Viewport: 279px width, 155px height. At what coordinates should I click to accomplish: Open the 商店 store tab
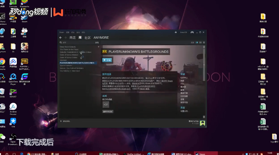(x=73, y=38)
